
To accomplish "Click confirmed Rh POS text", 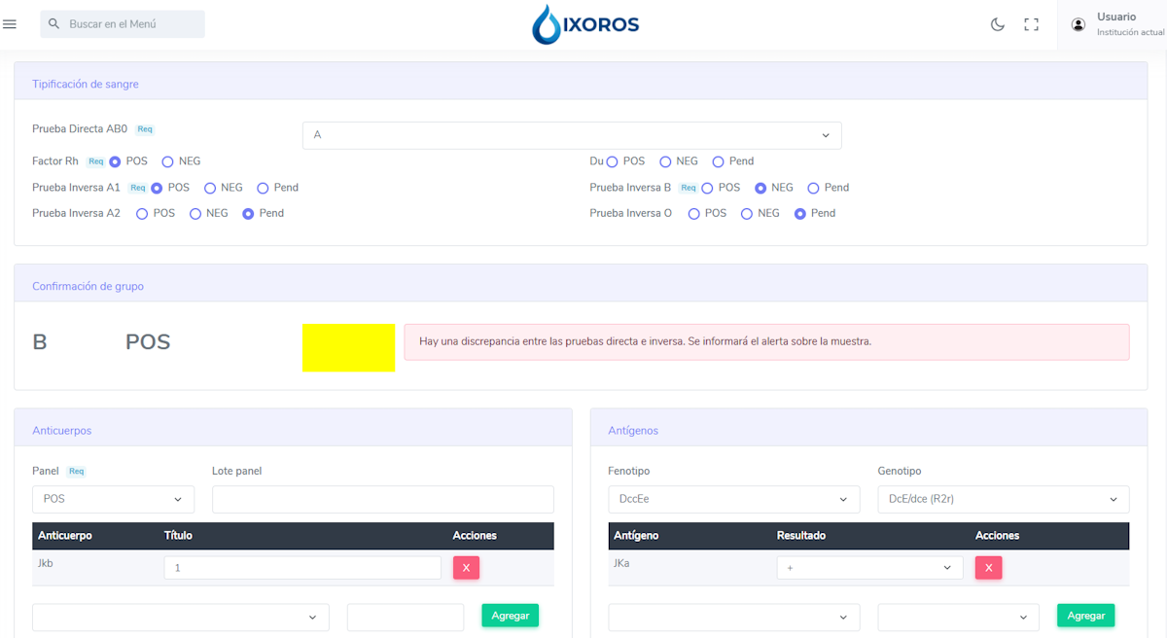I will (148, 342).
